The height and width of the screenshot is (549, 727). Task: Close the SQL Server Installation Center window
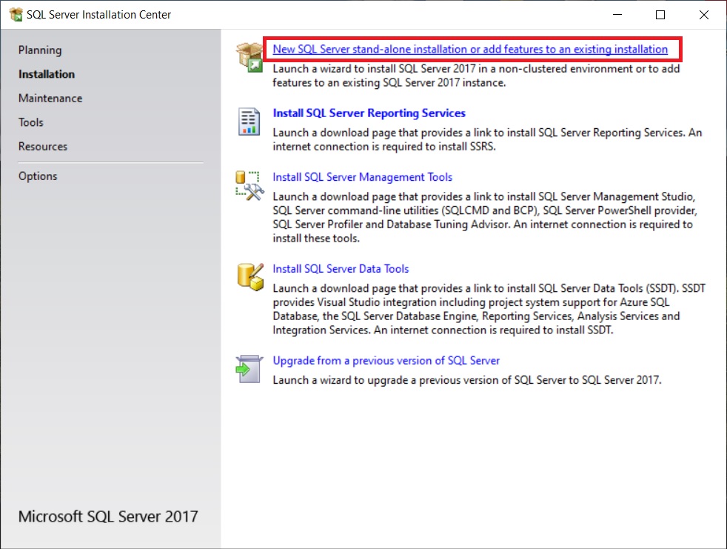pos(704,15)
